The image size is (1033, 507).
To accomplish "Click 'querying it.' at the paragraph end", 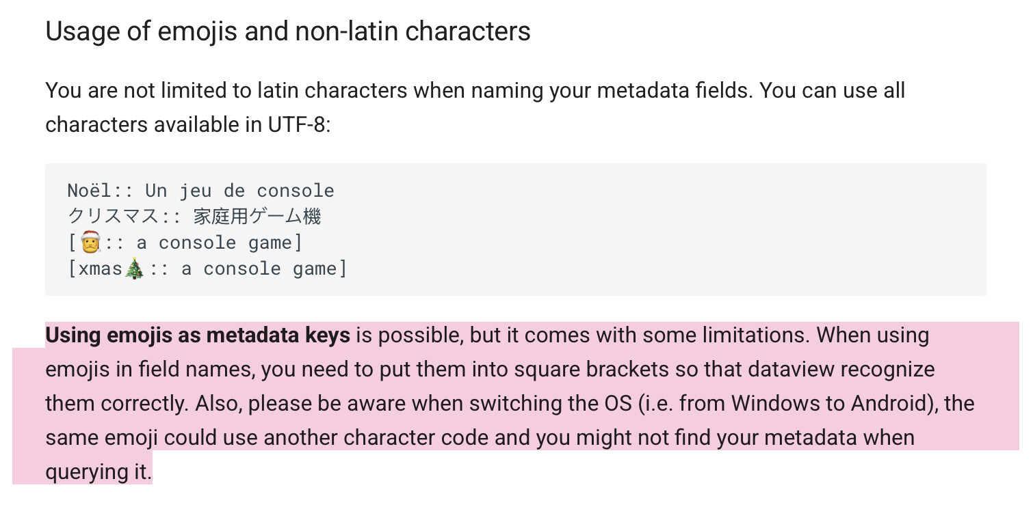I will pyautogui.click(x=99, y=471).
